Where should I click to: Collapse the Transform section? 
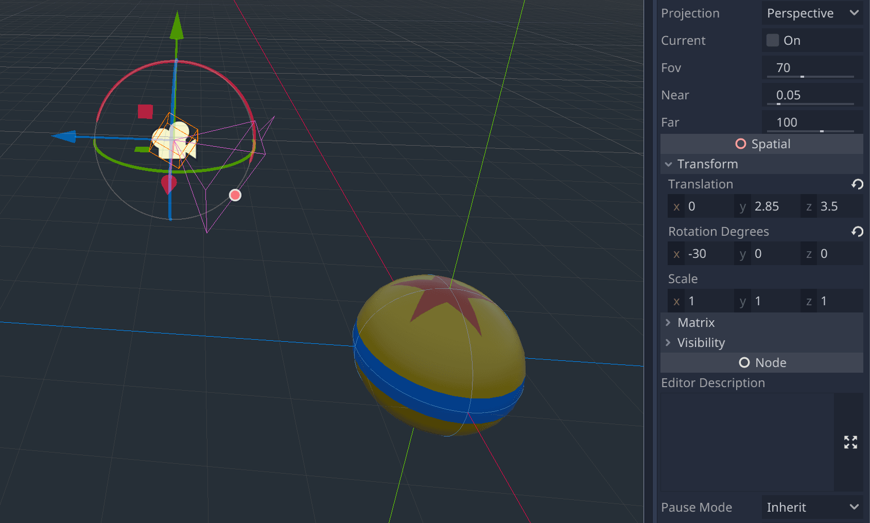pos(762,164)
